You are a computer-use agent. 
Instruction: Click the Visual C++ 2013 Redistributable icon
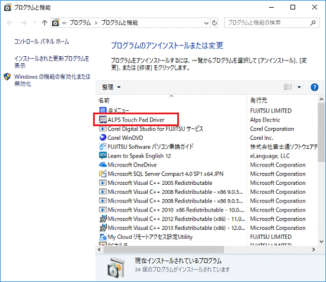click(103, 227)
